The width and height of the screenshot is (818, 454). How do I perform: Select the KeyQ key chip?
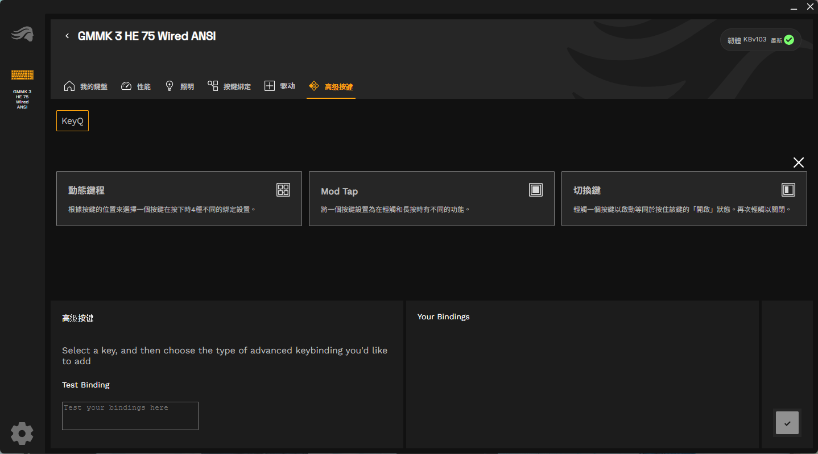(x=72, y=121)
